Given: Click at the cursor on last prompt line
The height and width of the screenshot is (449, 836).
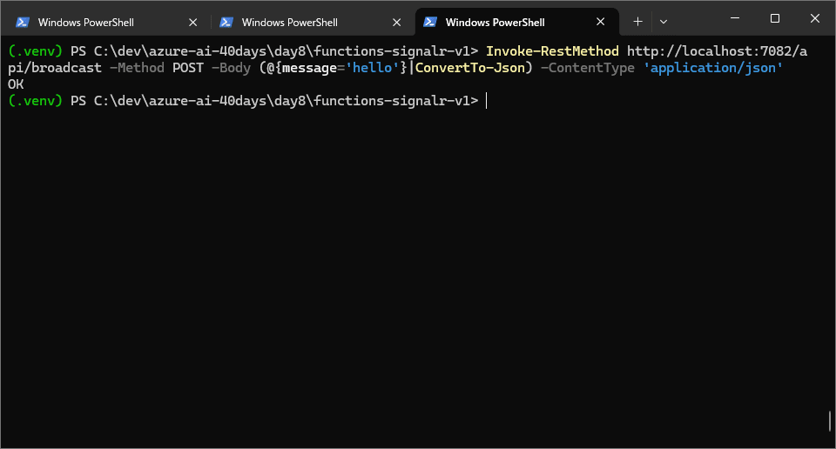Looking at the screenshot, I should tap(486, 101).
